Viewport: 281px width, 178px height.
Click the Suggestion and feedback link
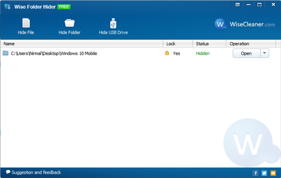point(33,172)
